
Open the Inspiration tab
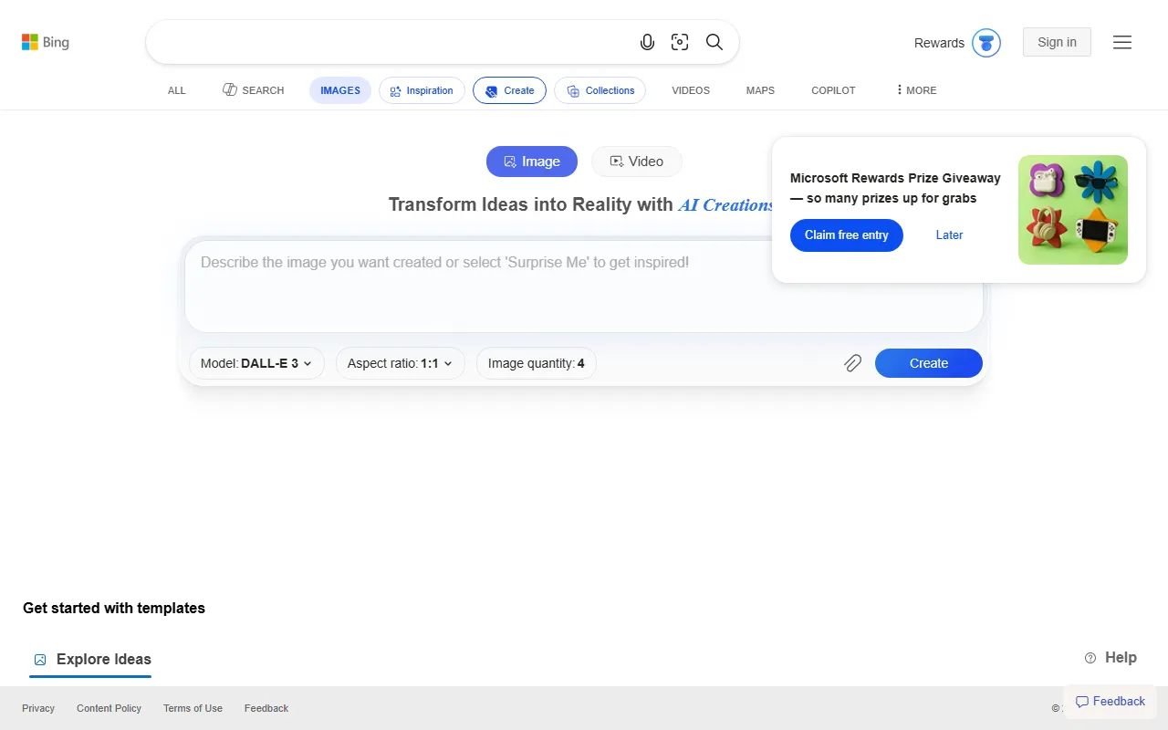coord(422,90)
